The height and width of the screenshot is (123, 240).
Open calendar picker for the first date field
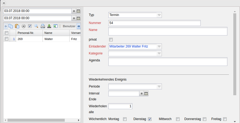(x=78, y=11)
